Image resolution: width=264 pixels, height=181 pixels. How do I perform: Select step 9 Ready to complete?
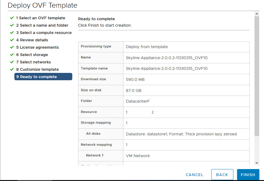[x=43, y=77]
